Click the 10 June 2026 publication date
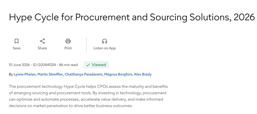257x114 pixels. [19, 65]
